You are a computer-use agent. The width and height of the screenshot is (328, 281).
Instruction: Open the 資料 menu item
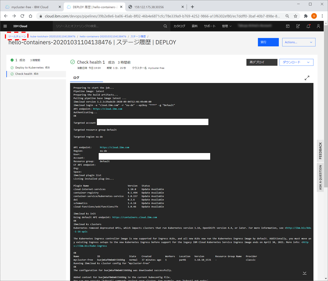tap(195, 26)
